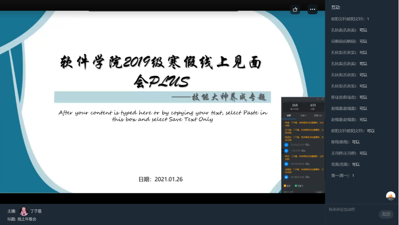Click the 633 count in the stats panel

point(313,106)
